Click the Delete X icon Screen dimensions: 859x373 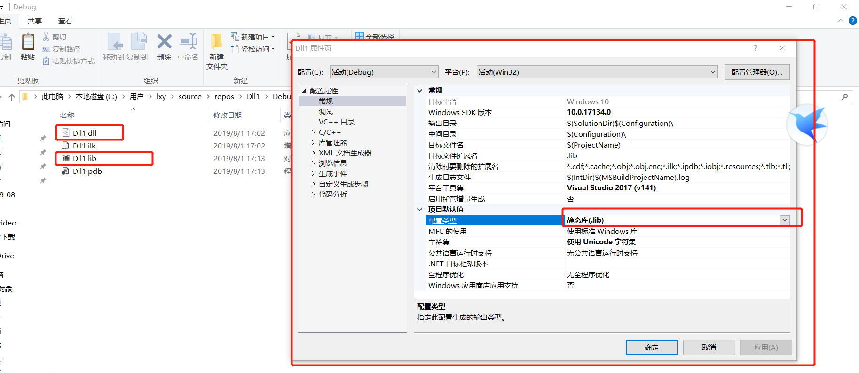tap(164, 42)
